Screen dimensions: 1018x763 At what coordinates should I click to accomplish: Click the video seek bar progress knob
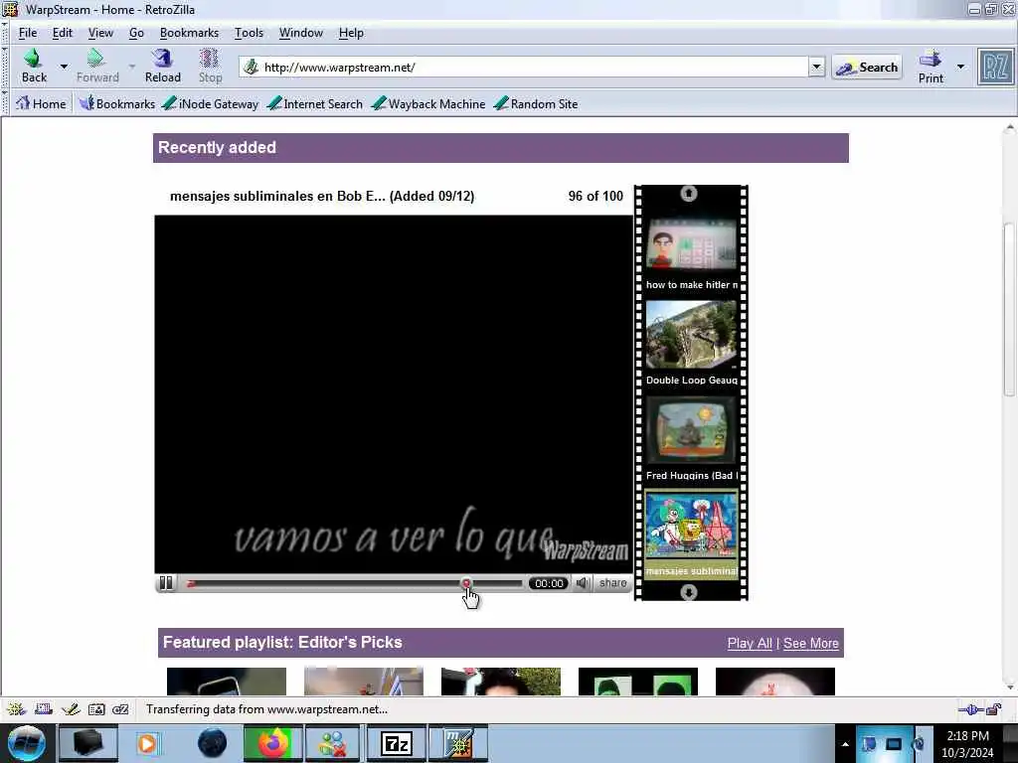[x=467, y=583]
